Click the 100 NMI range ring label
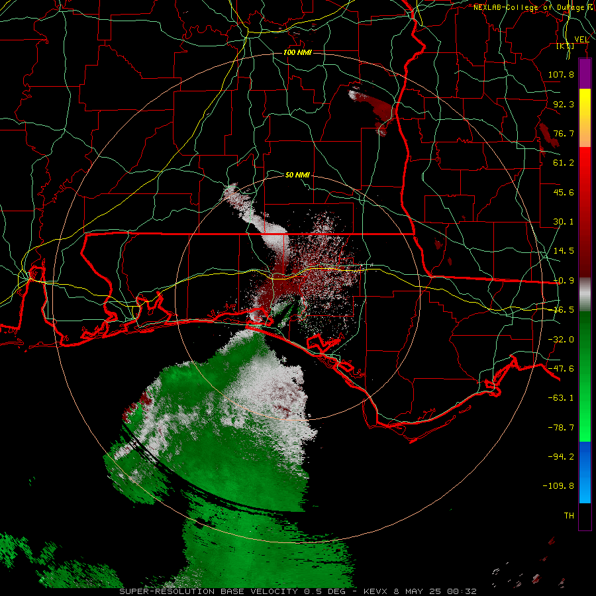The width and height of the screenshot is (596, 596). click(x=297, y=52)
